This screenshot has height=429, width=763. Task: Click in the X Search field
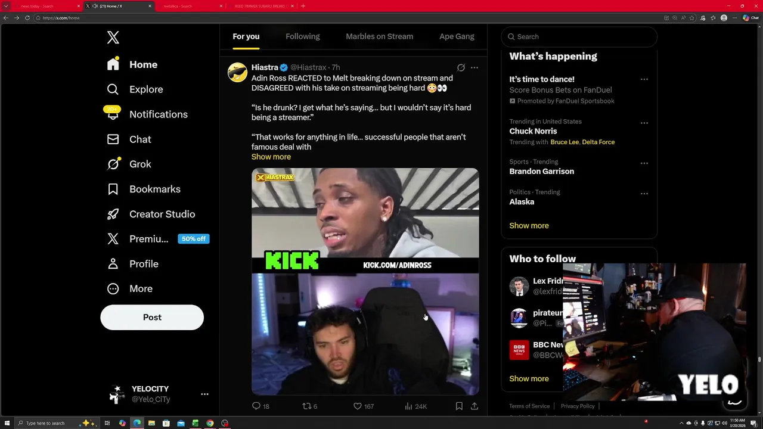[x=579, y=36]
